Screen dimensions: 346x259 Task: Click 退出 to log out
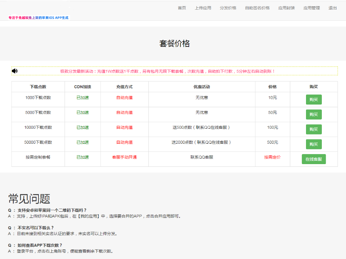click(332, 7)
